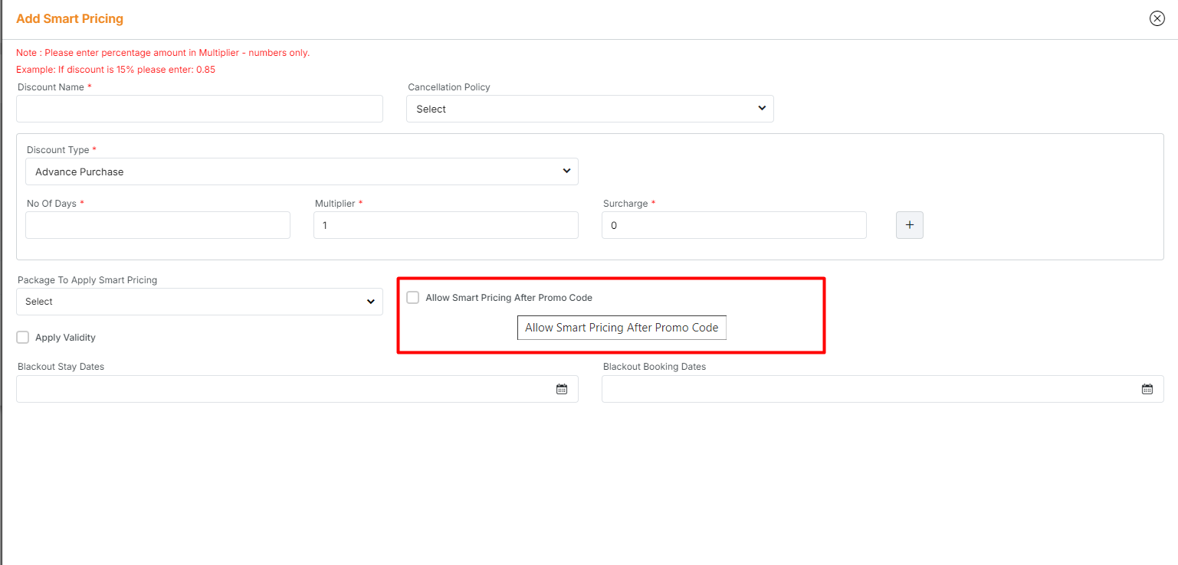The height and width of the screenshot is (565, 1178).
Task: Click the red Multiplier note text
Action: (x=162, y=53)
